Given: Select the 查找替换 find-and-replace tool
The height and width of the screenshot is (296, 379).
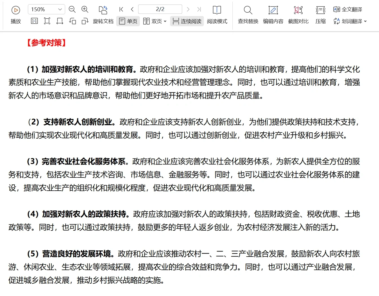Looking at the screenshot, I should click(x=248, y=13).
